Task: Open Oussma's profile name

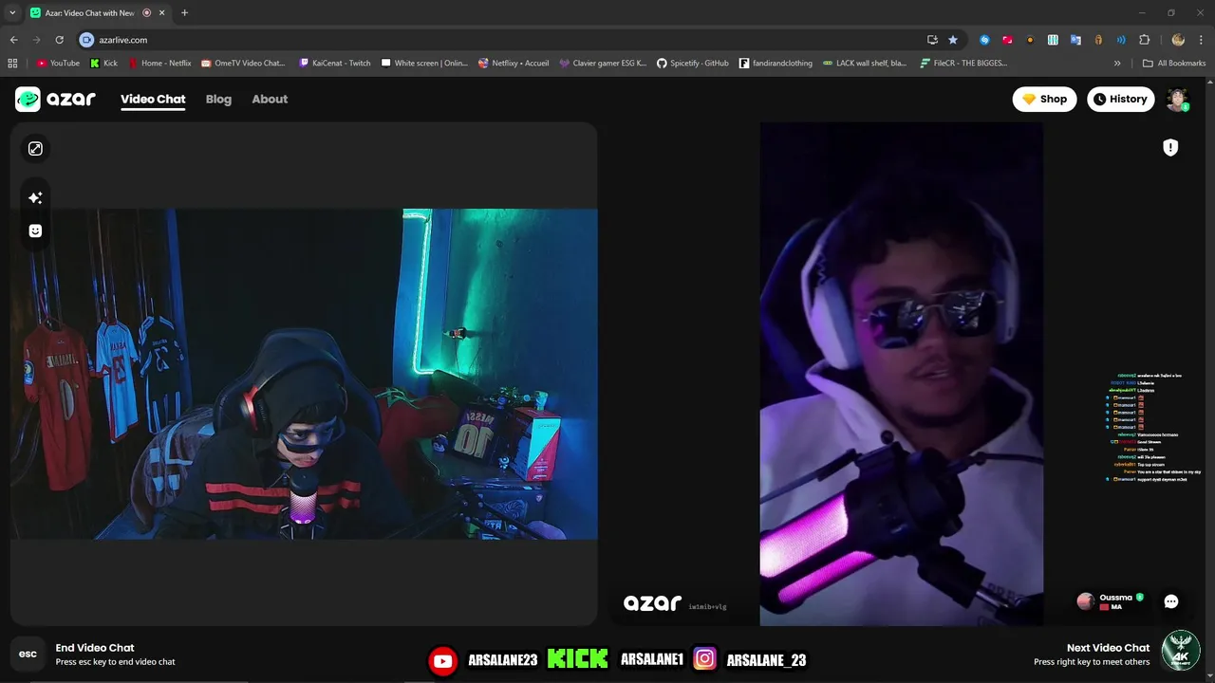Action: pyautogui.click(x=1115, y=598)
